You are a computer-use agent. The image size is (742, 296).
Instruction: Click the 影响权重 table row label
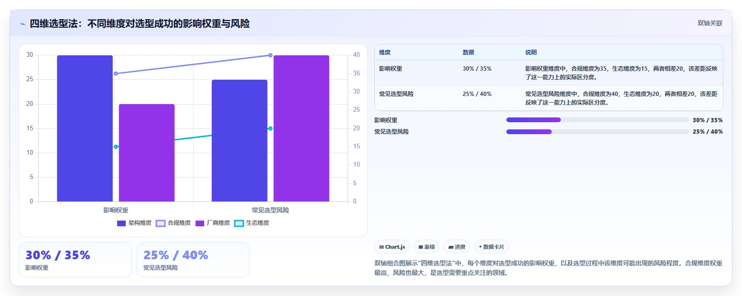391,69
